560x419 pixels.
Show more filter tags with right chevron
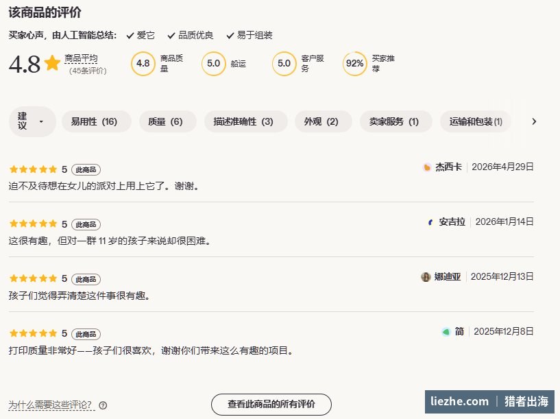coord(534,121)
